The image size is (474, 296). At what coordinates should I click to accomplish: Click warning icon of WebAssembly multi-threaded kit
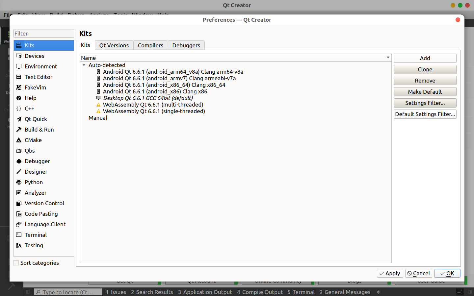point(98,105)
